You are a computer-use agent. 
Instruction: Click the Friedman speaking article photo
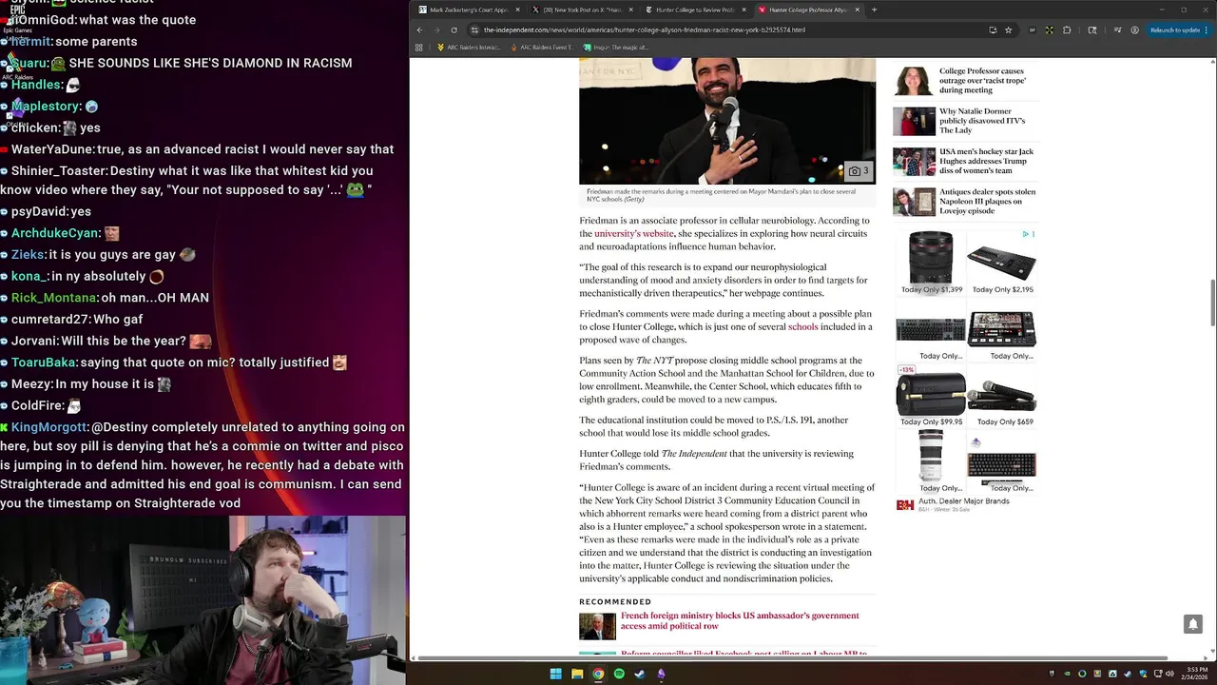tap(727, 121)
